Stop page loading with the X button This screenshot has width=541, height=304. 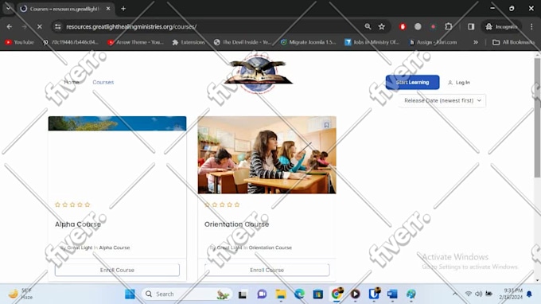coord(39,26)
